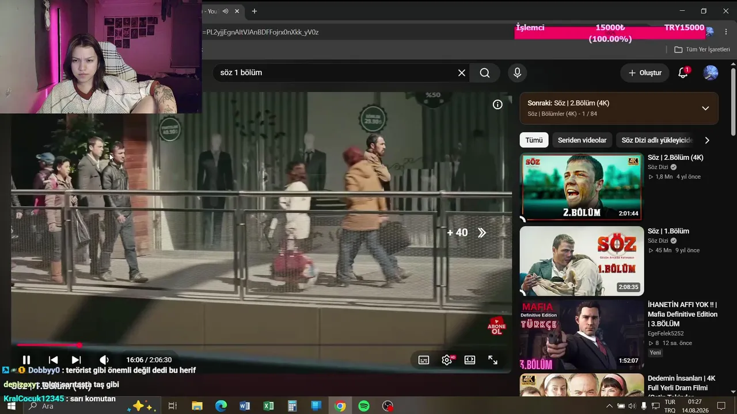The image size is (737, 414).
Task: Launch Microsoft Edge from the taskbar
Action: [x=221, y=406]
